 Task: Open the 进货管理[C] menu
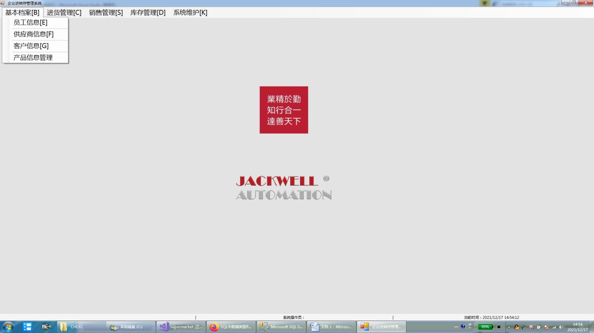point(64,13)
